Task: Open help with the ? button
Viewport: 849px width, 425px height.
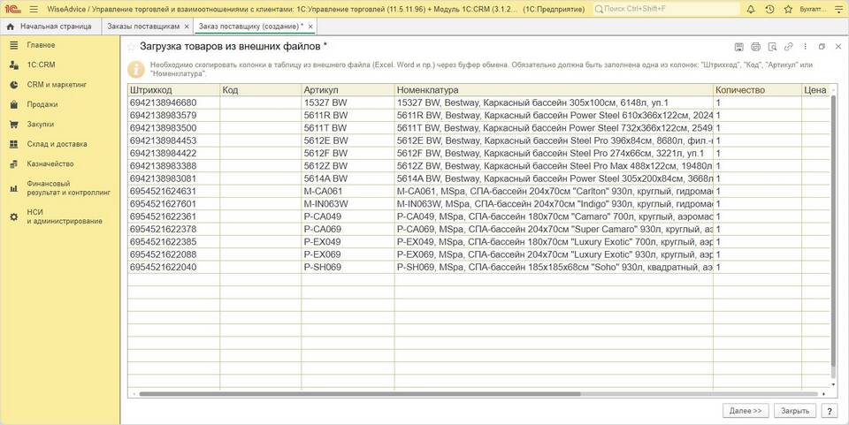Action: click(x=830, y=411)
